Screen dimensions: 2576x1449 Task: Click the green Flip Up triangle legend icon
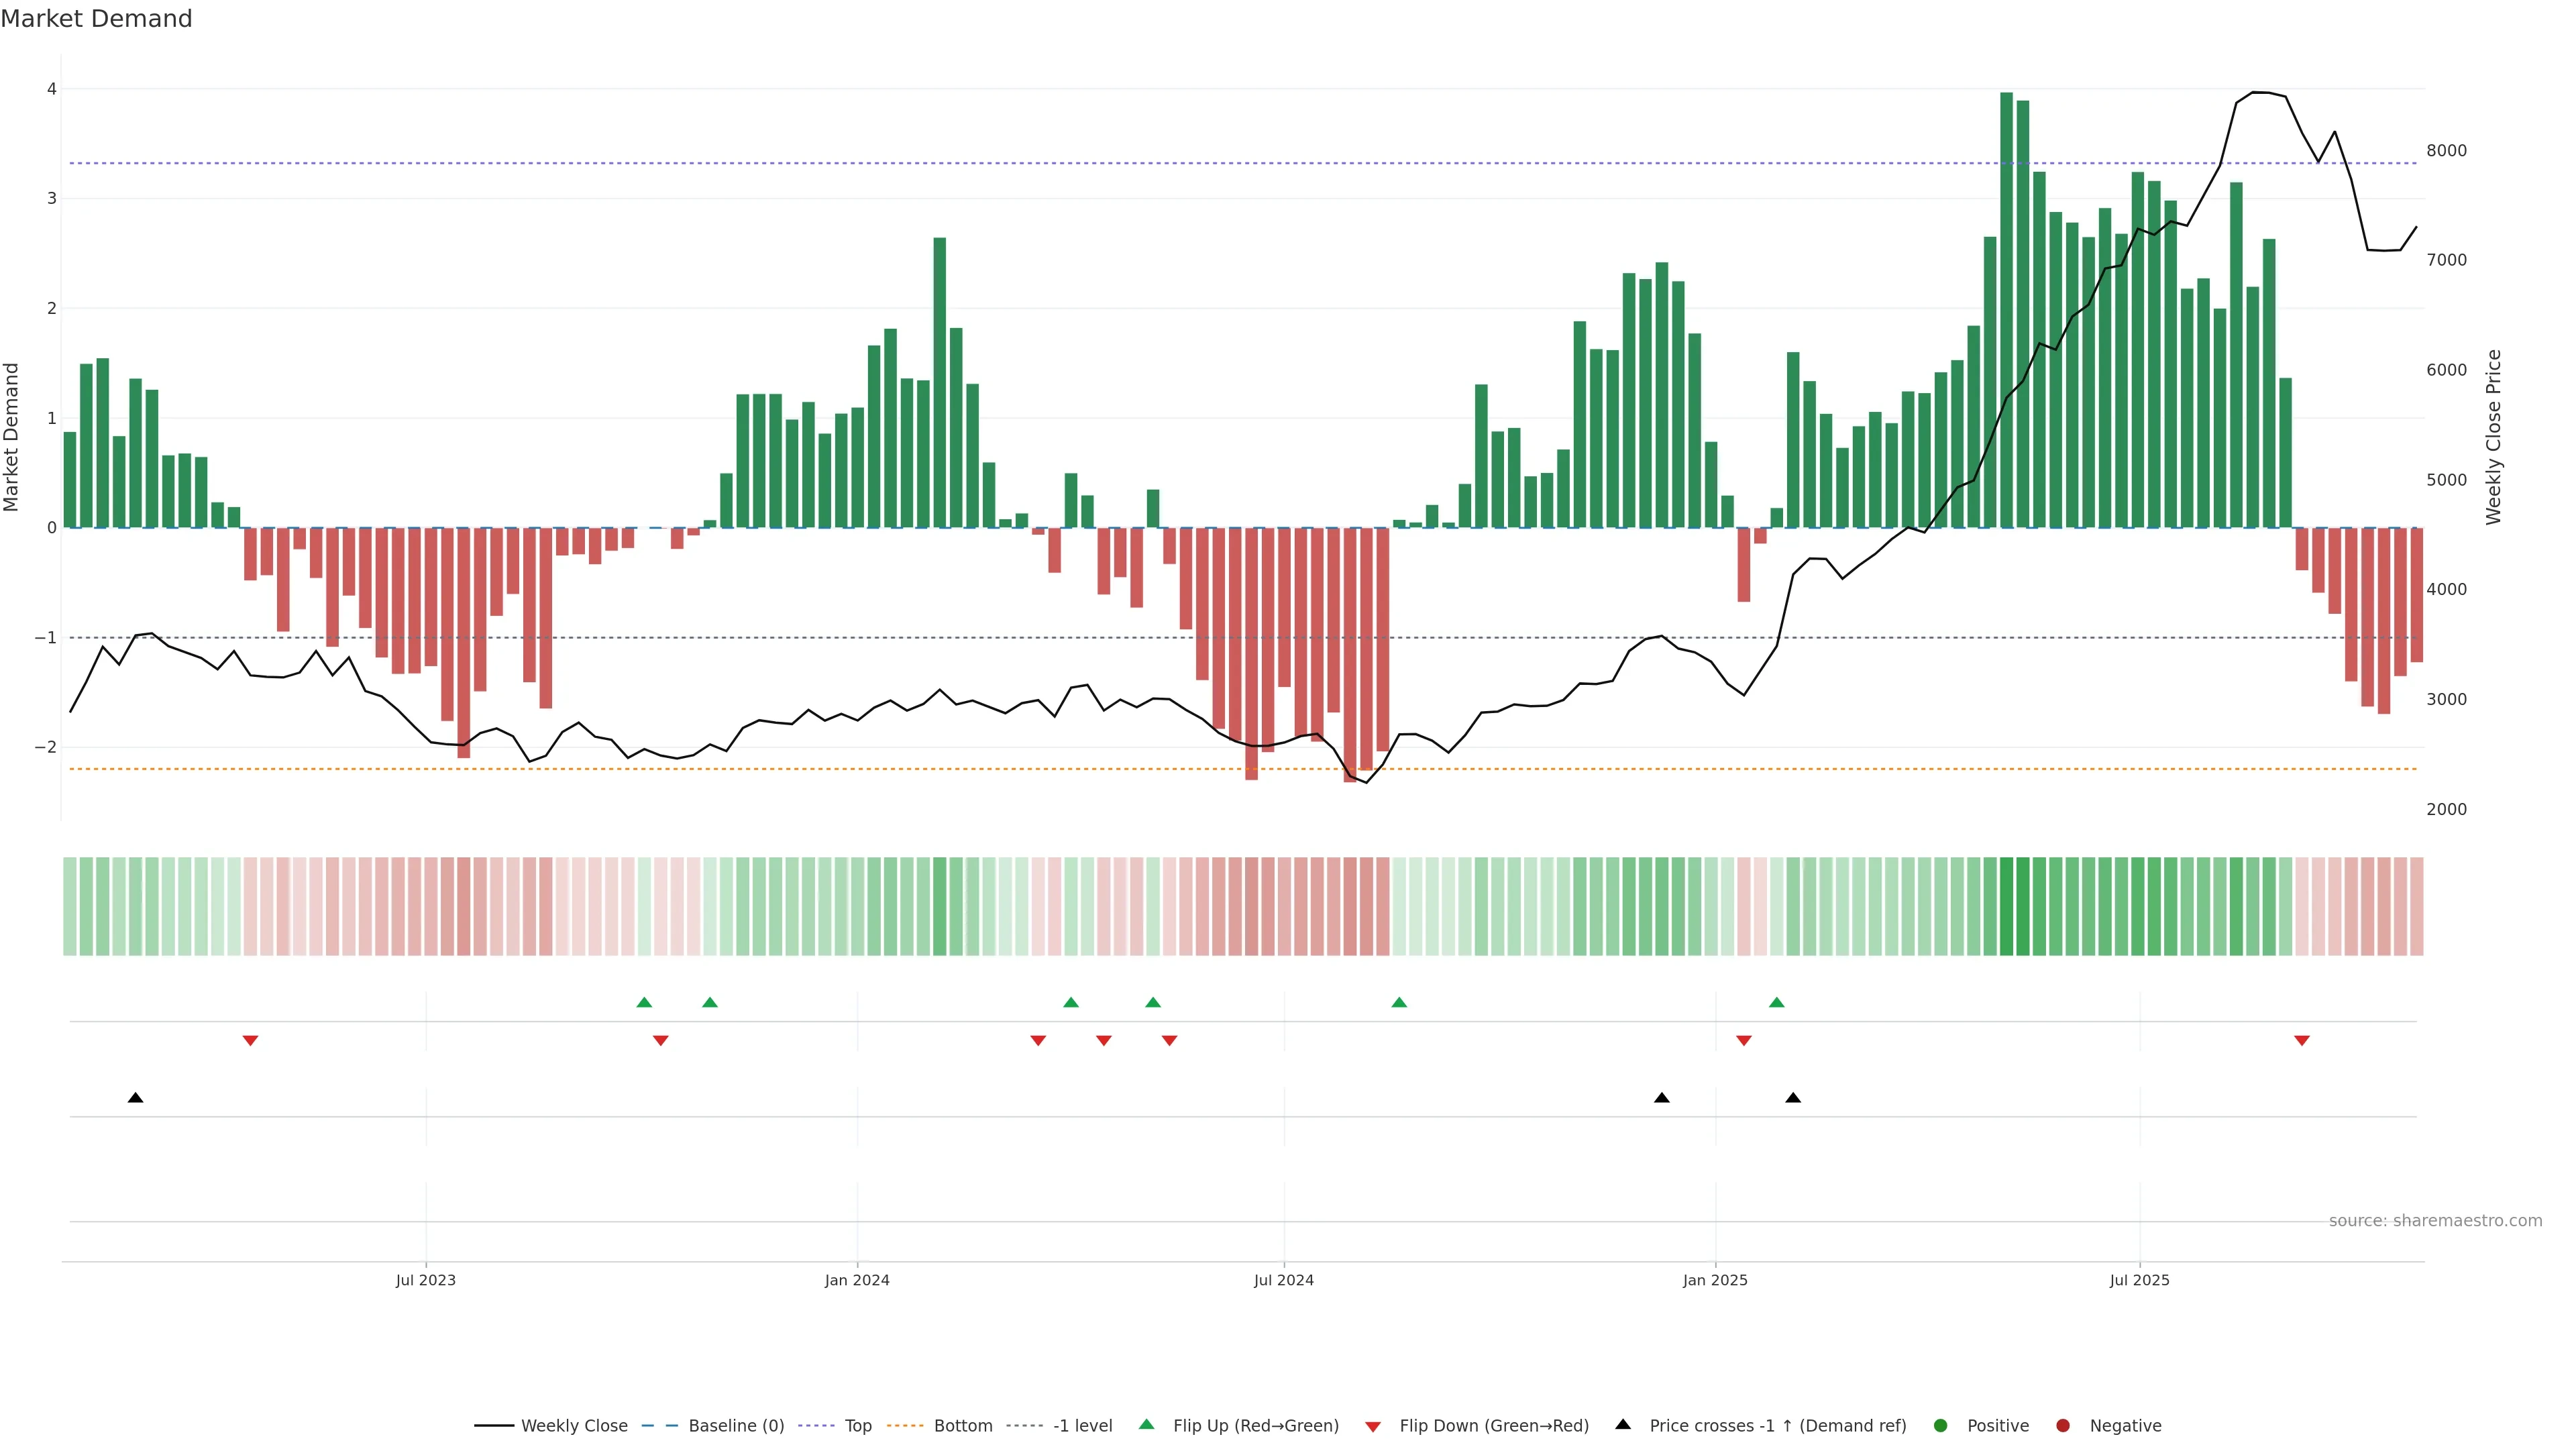[x=1146, y=1424]
